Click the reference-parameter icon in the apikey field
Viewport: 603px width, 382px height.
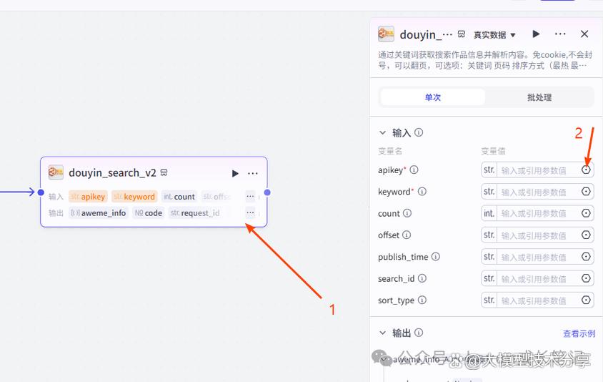point(586,170)
